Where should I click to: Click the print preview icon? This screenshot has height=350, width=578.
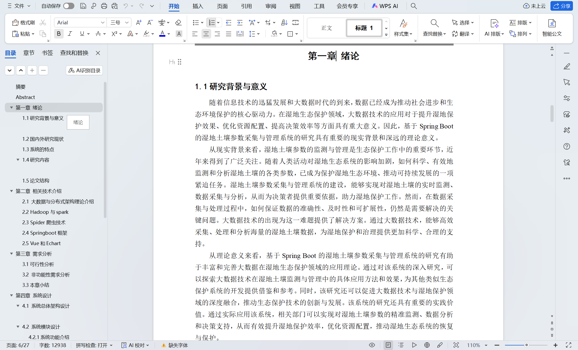[x=115, y=6]
